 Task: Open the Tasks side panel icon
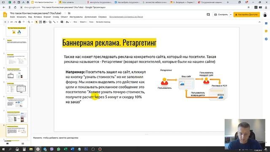[266, 39]
